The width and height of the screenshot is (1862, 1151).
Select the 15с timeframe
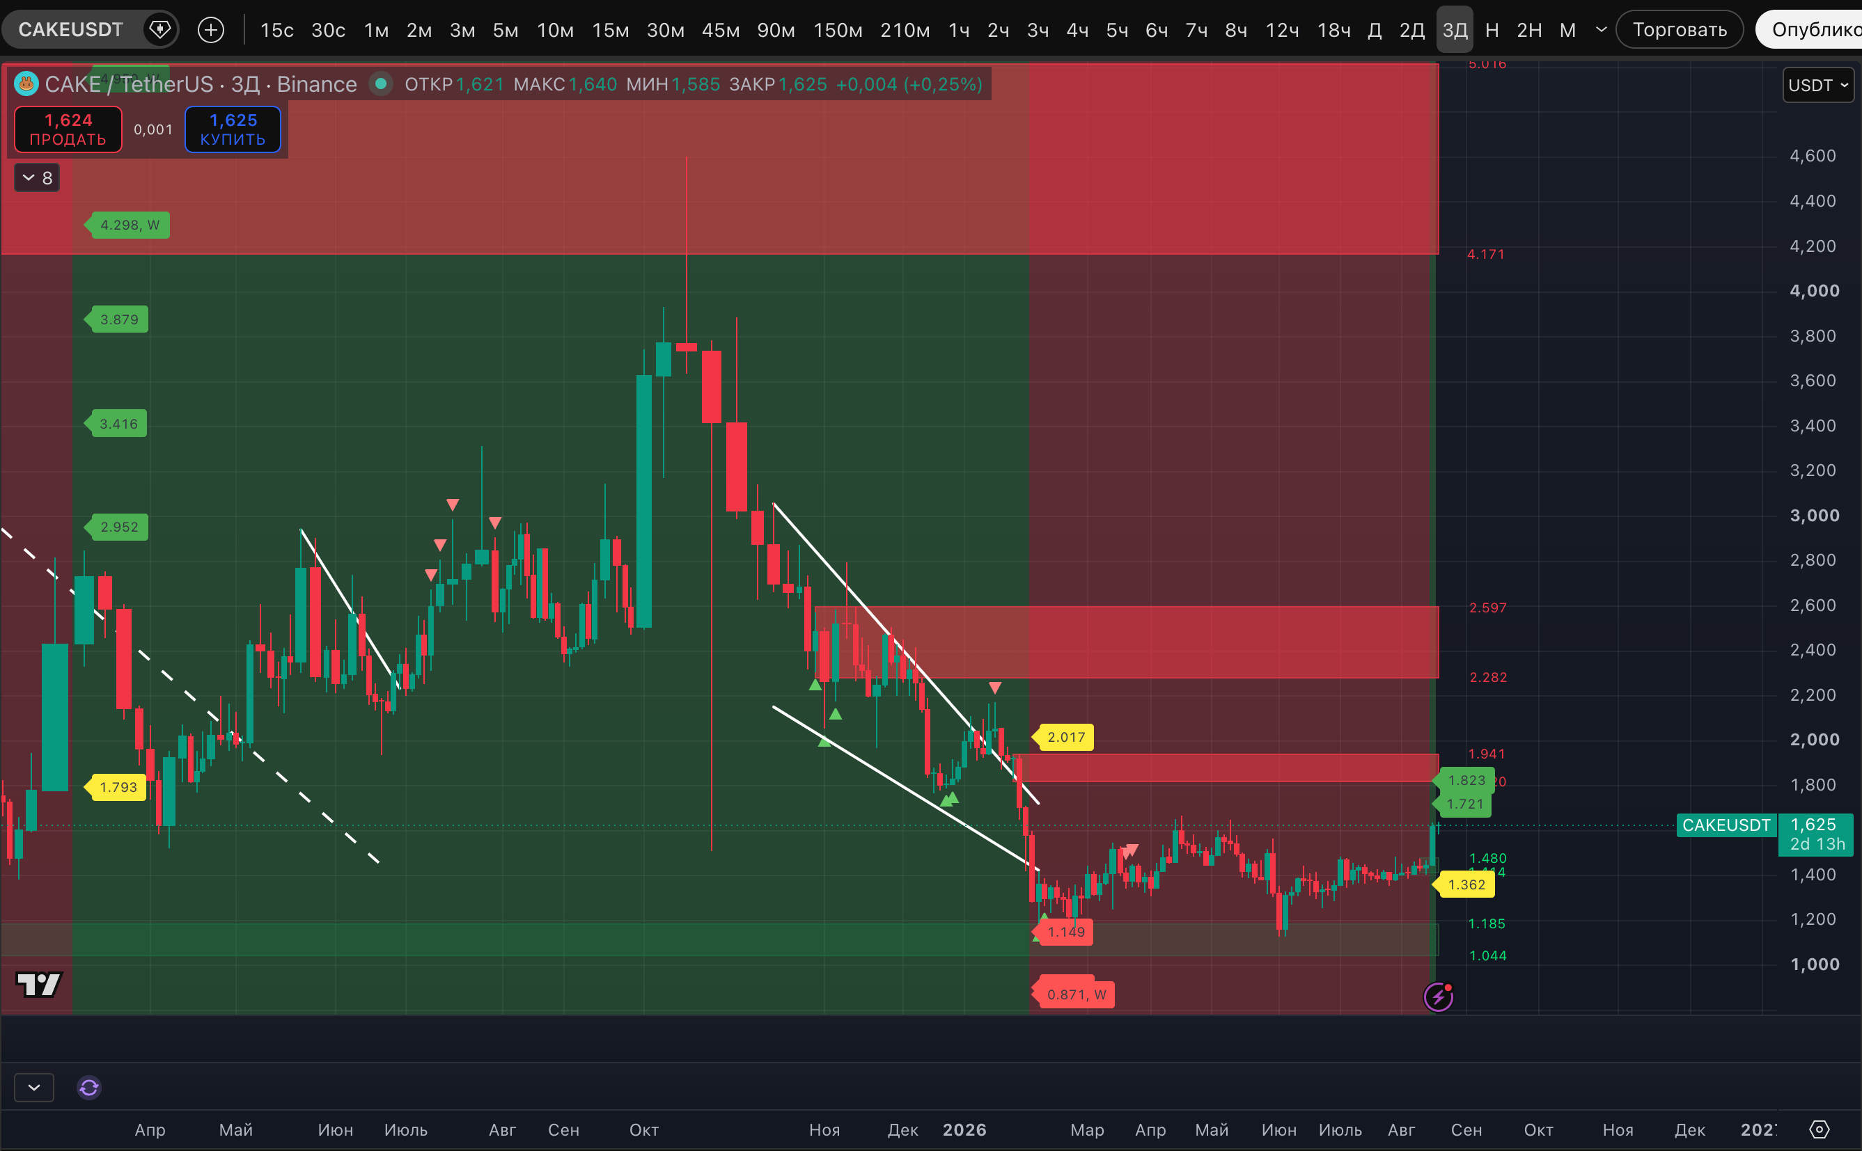[276, 30]
